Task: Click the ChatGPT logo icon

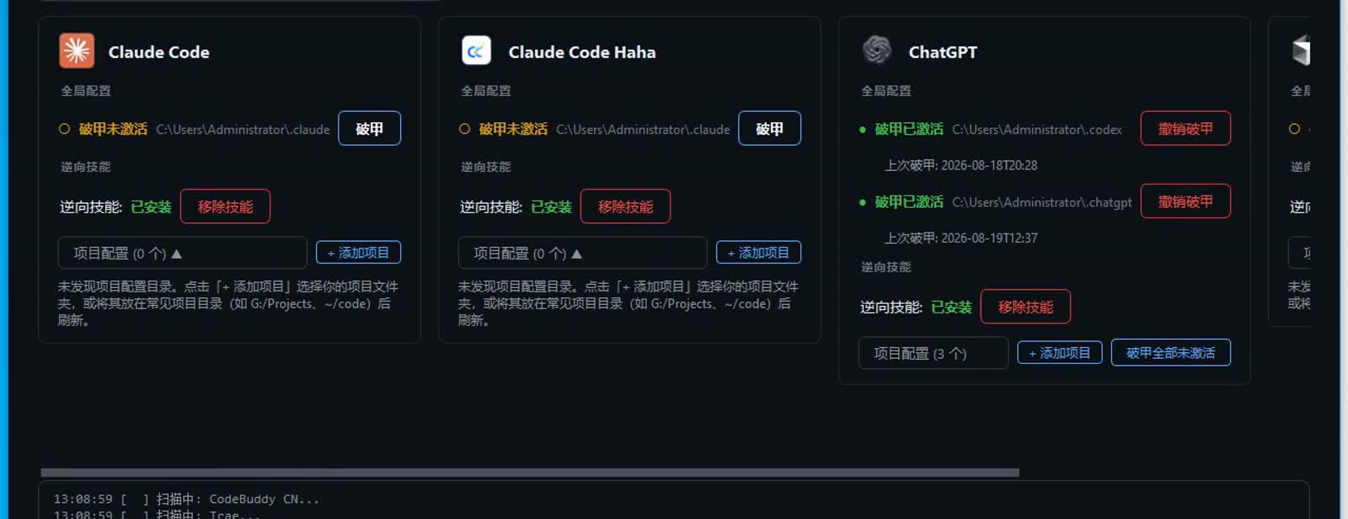Action: tap(877, 50)
